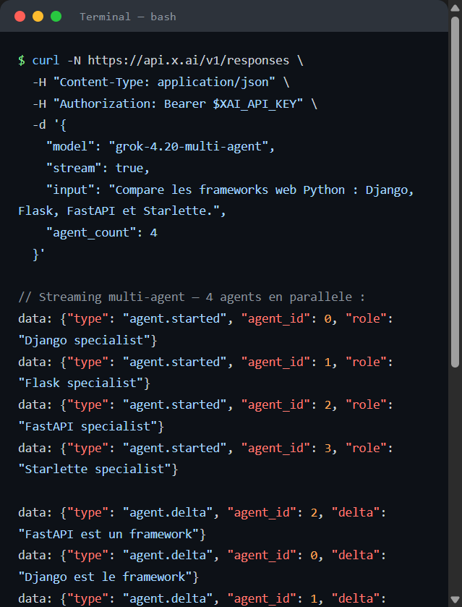
Task: Click the agent.started line with agent_id 0
Action: coord(205,319)
